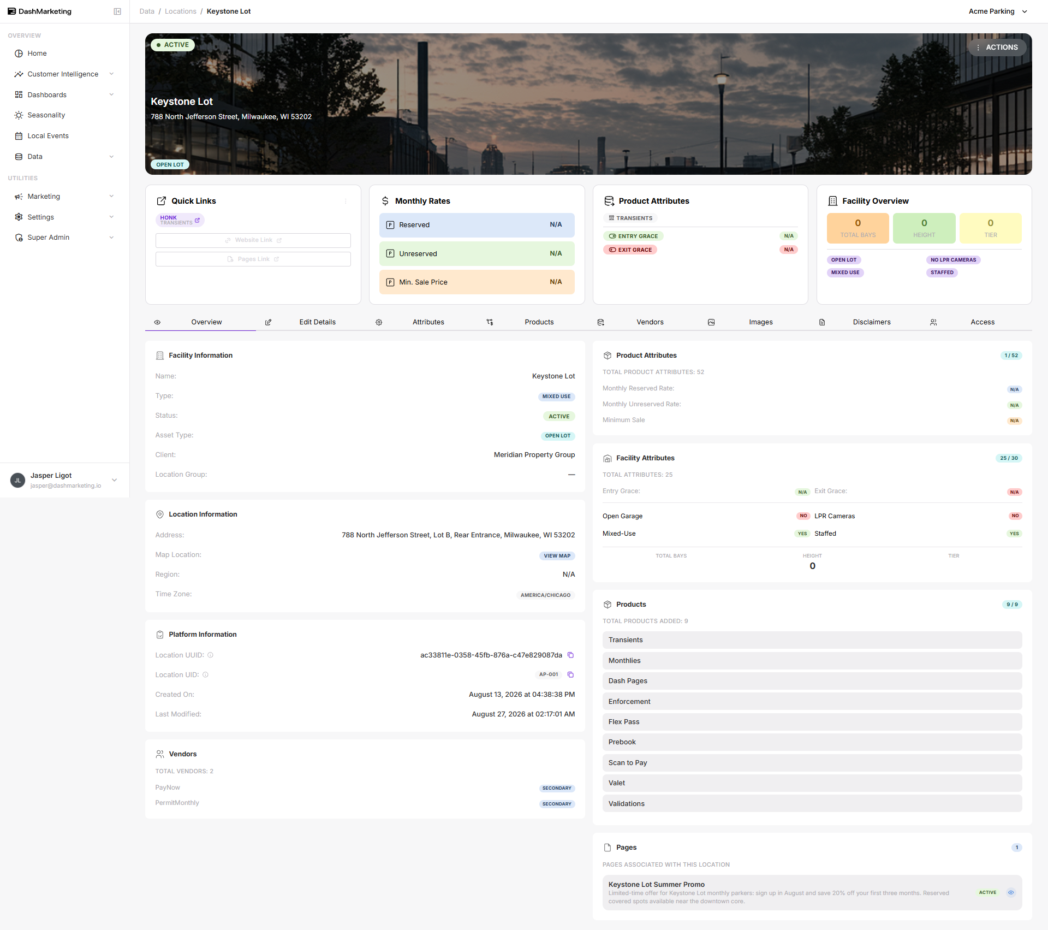This screenshot has width=1048, height=930.
Task: Expand the Super Admin submenu chevron
Action: click(x=111, y=238)
